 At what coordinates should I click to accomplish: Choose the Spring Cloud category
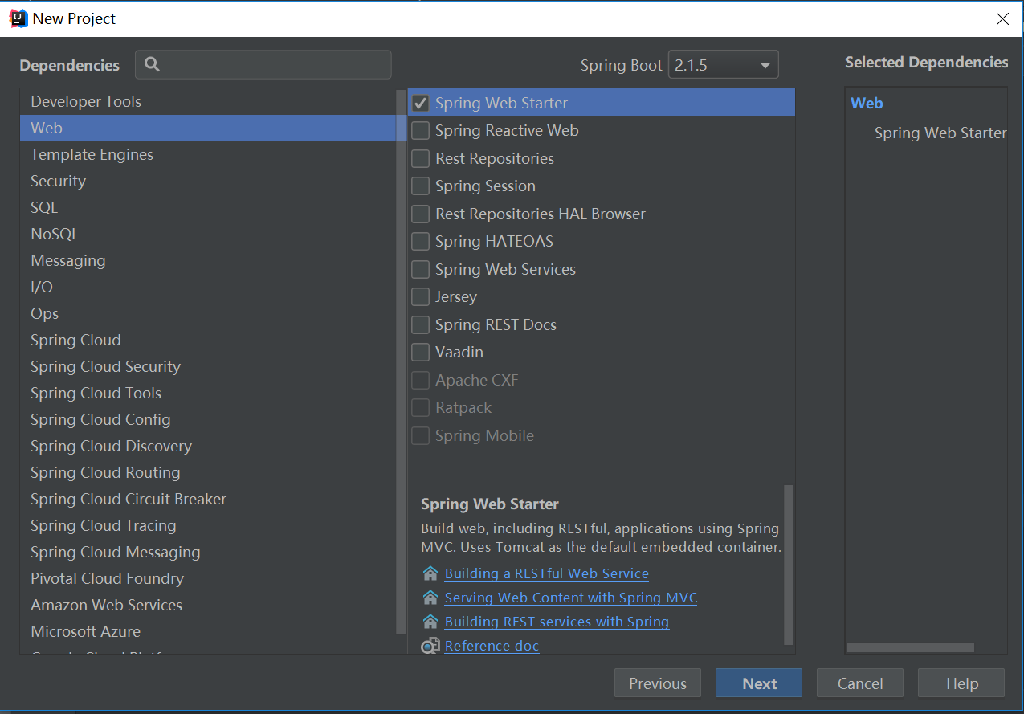(209, 340)
